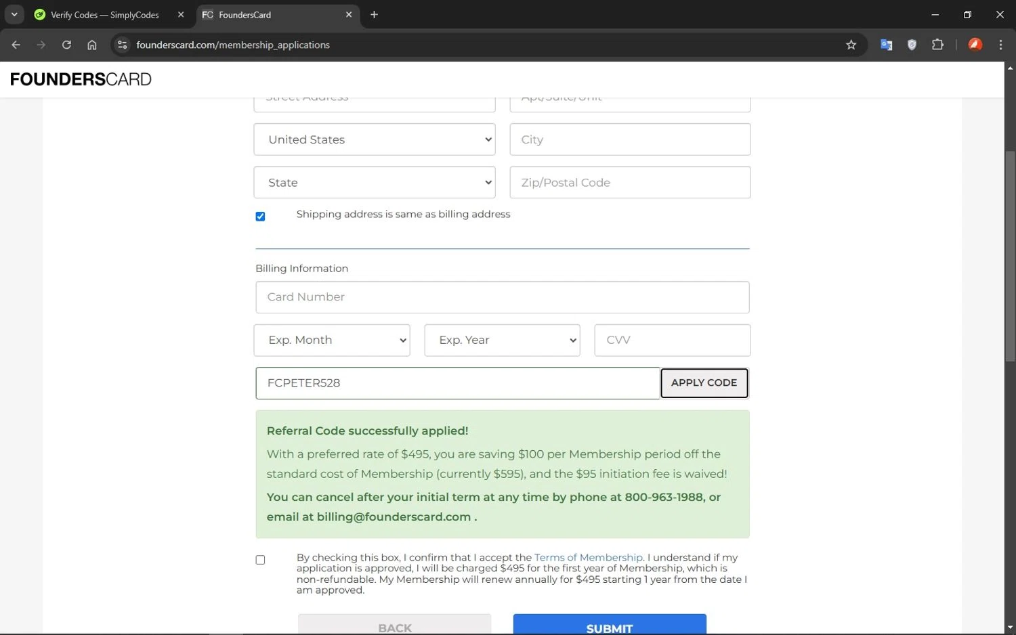Viewport: 1016px width, 635px height.
Task: View site information icon in address bar
Action: 122,45
